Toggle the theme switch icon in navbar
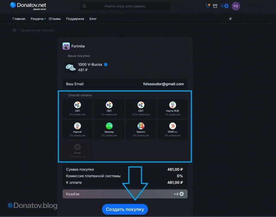 coord(230,19)
